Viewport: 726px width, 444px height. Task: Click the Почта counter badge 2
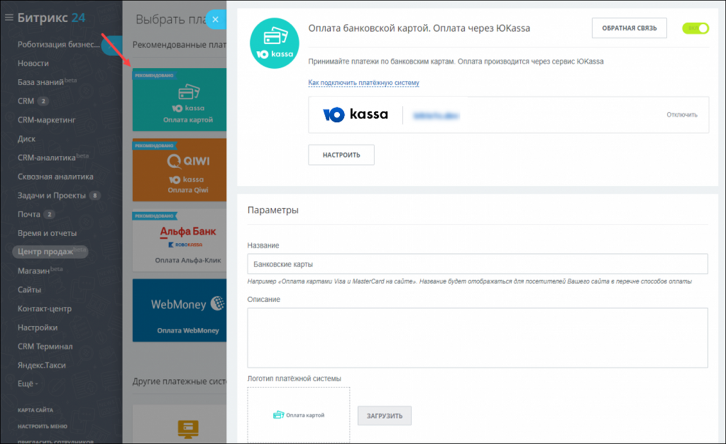(49, 214)
